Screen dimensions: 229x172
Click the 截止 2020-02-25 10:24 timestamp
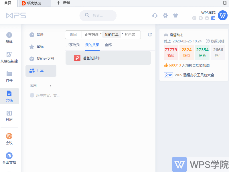183,41
